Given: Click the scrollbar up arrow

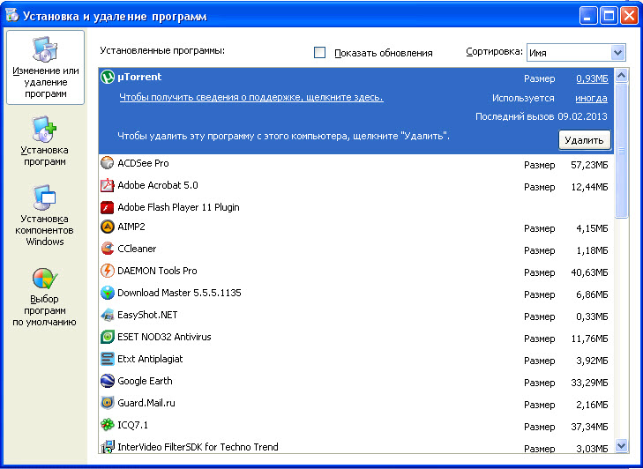Looking at the screenshot, I should click(x=621, y=77).
